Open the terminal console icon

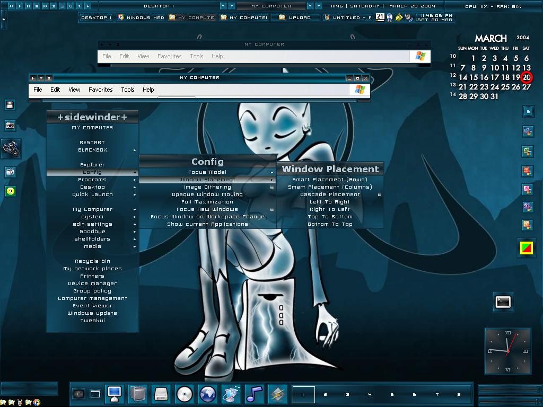click(x=503, y=301)
